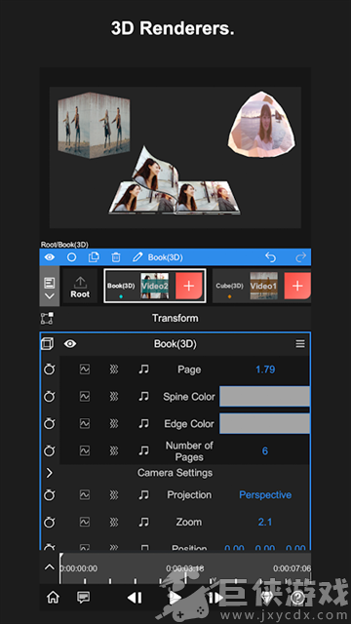
Task: Toggle keyframe stopwatch for Spine Color
Action: [x=50, y=397]
